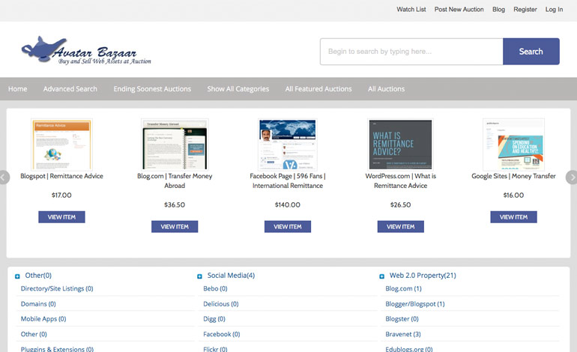The width and height of the screenshot is (577, 352).
Task: Open Blog.com (1) category
Action: pos(403,289)
